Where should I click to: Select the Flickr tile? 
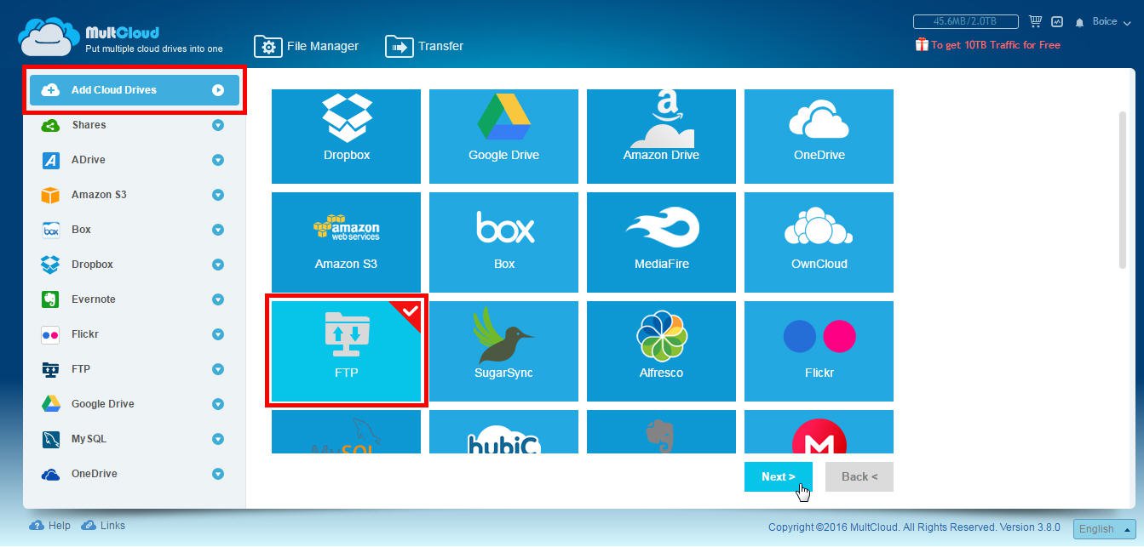point(819,350)
